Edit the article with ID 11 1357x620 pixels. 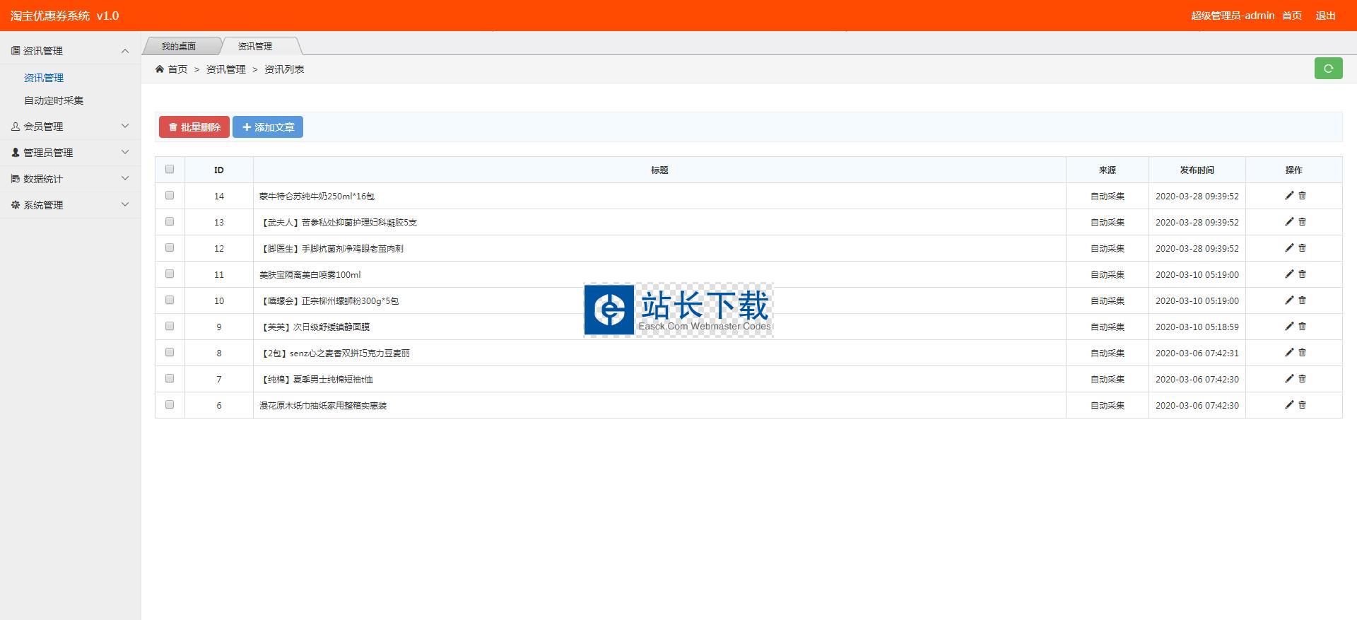click(1288, 274)
